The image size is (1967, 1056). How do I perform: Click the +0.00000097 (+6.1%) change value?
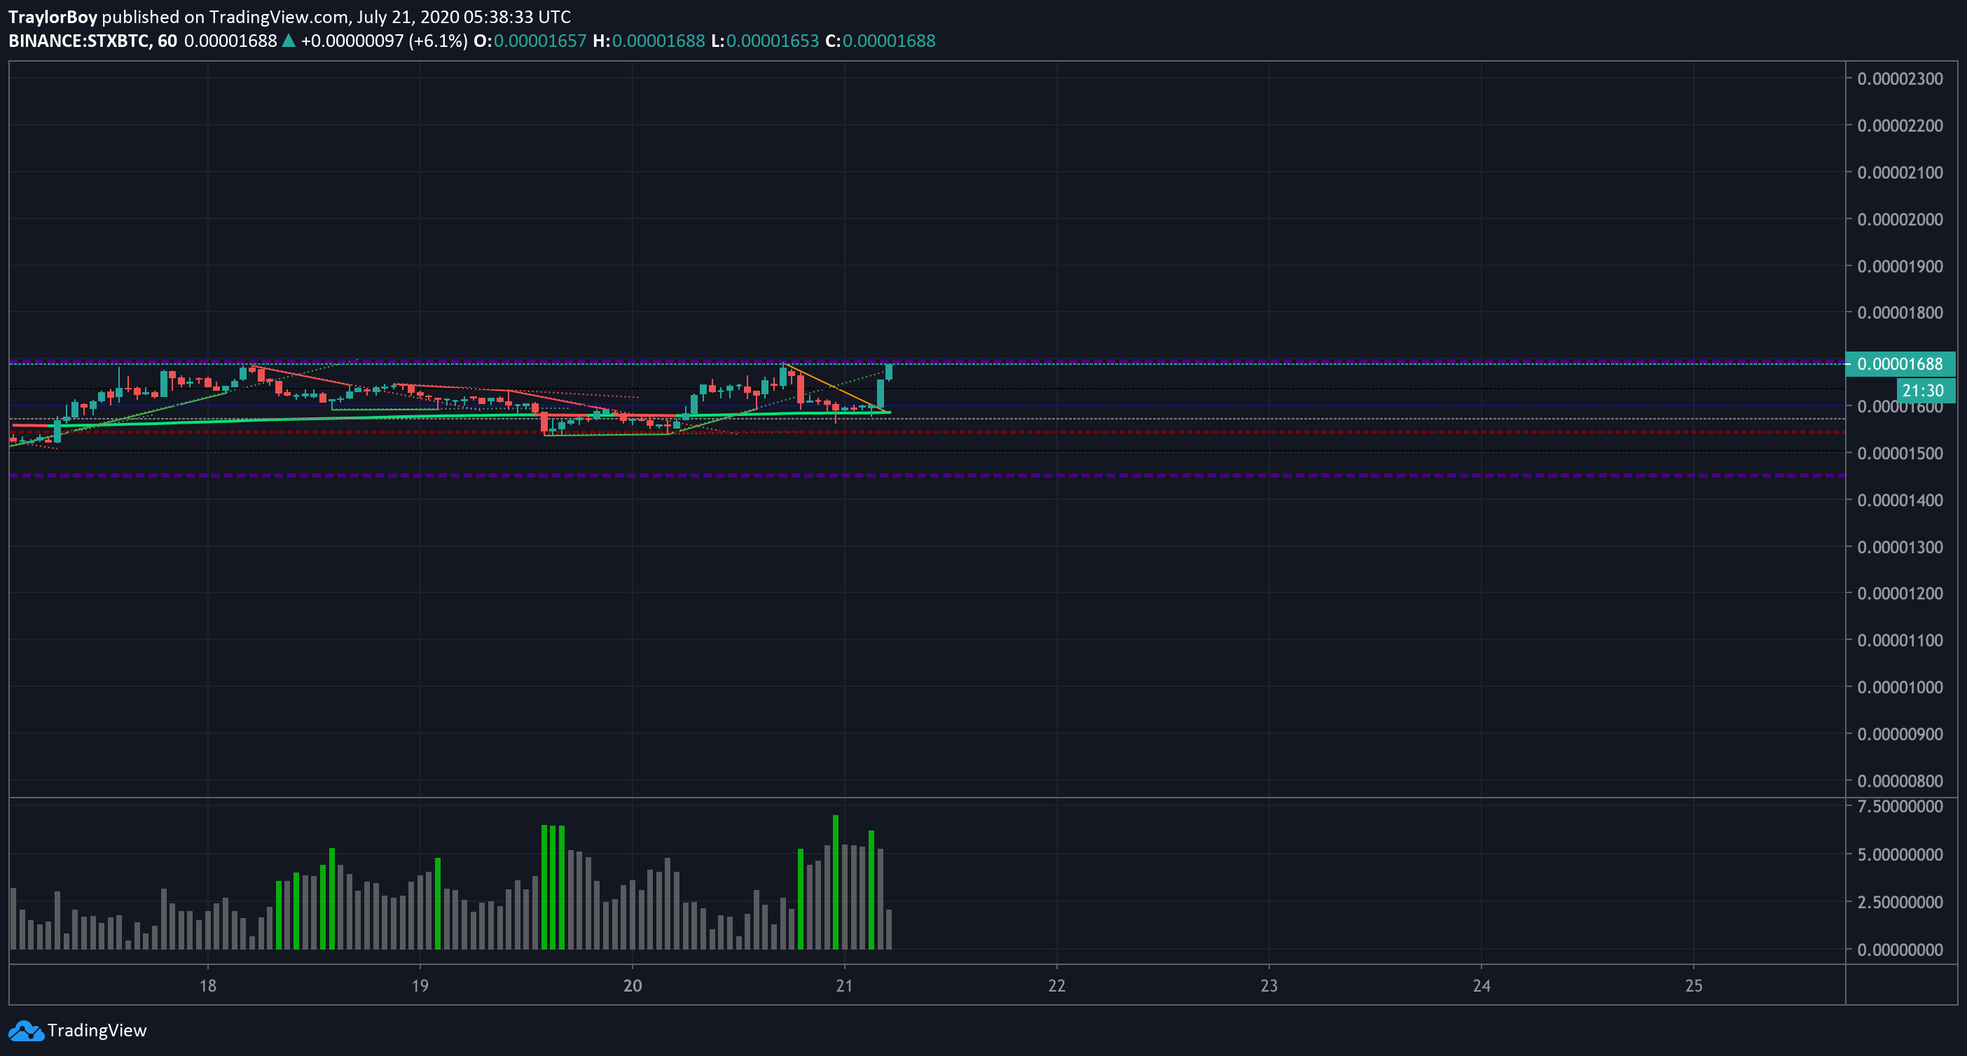click(x=384, y=41)
